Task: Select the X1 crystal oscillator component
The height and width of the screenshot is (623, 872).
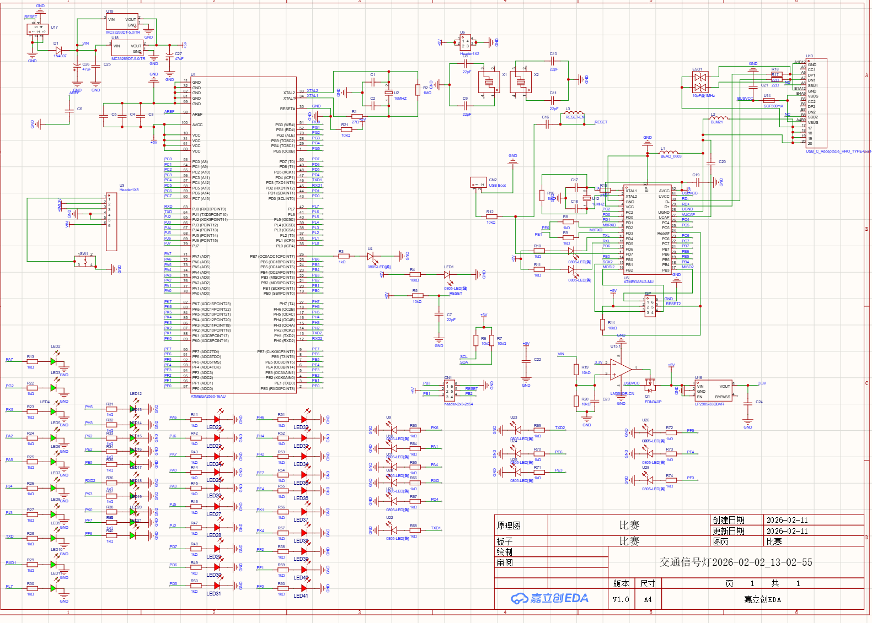Action: pyautogui.click(x=489, y=83)
